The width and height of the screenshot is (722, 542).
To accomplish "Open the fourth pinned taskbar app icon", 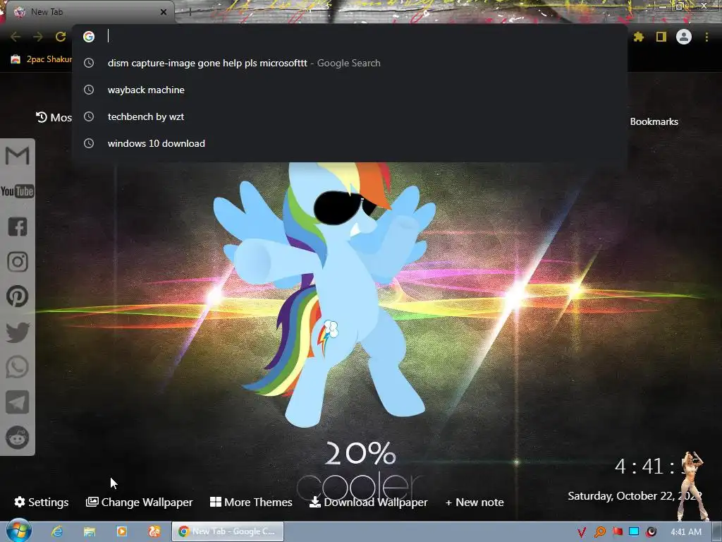I will click(154, 531).
